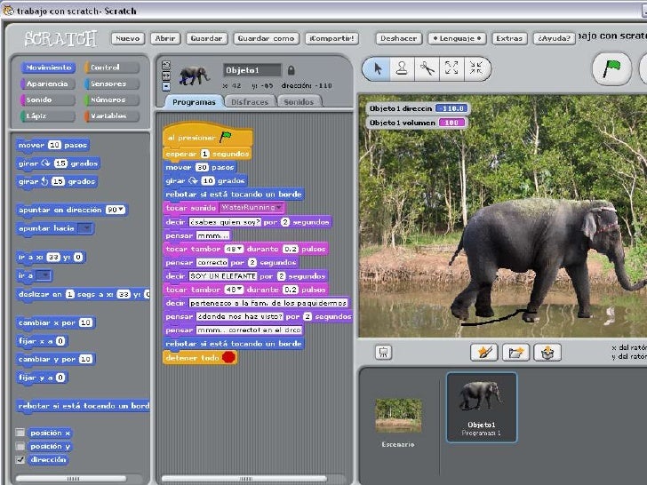Select Lápiz block category
647x485 pixels.
point(47,115)
